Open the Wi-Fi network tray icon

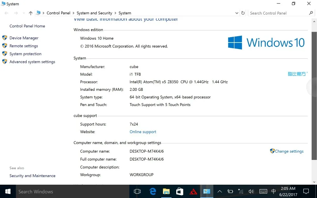coord(241,191)
